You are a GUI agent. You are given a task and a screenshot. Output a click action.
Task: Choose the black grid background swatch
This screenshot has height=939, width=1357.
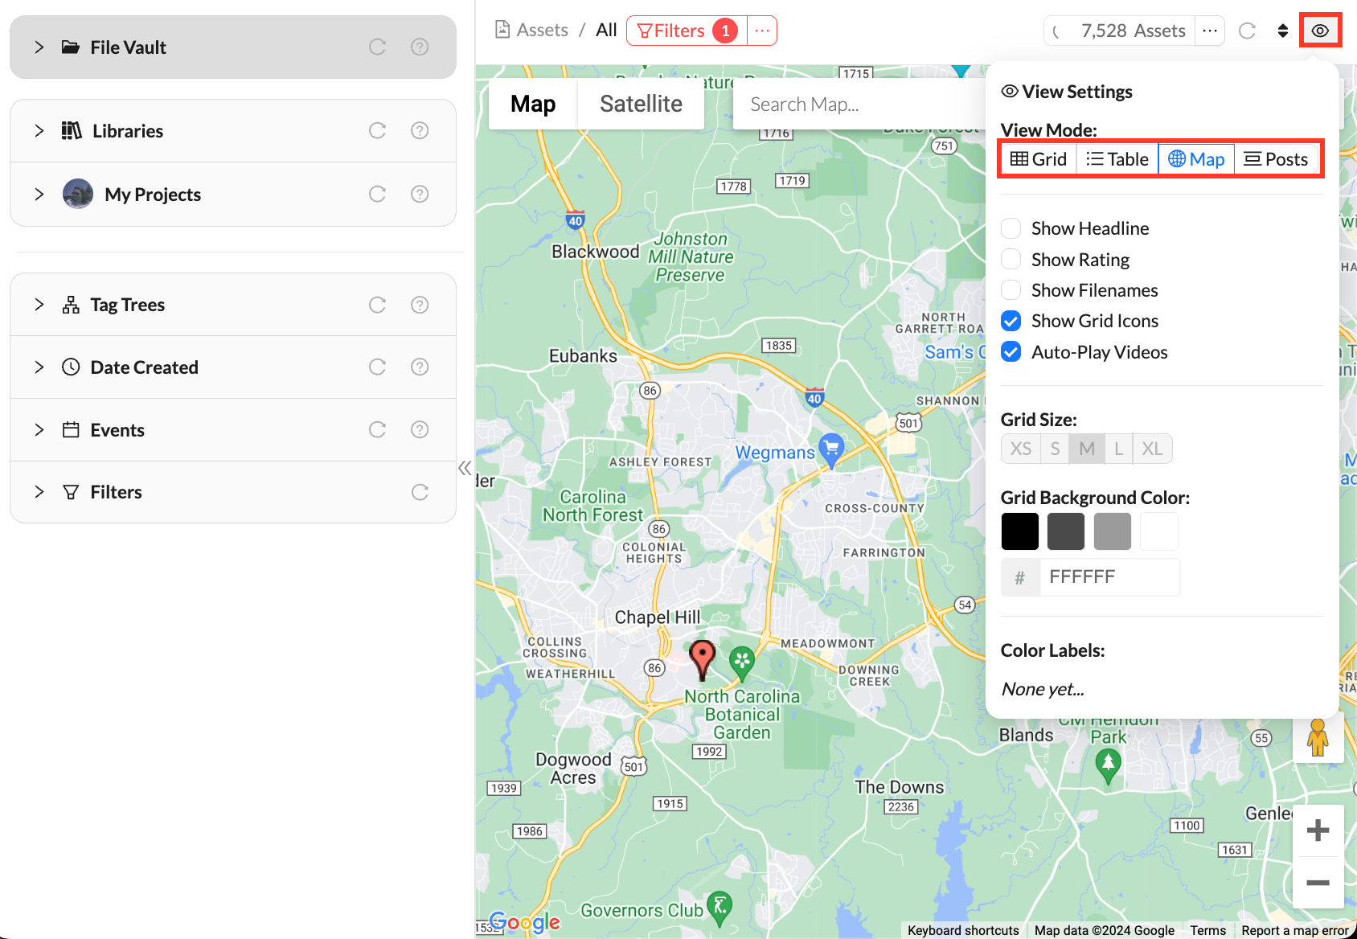tap(1019, 531)
